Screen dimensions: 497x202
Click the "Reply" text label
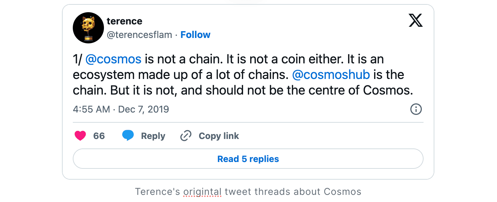click(153, 136)
